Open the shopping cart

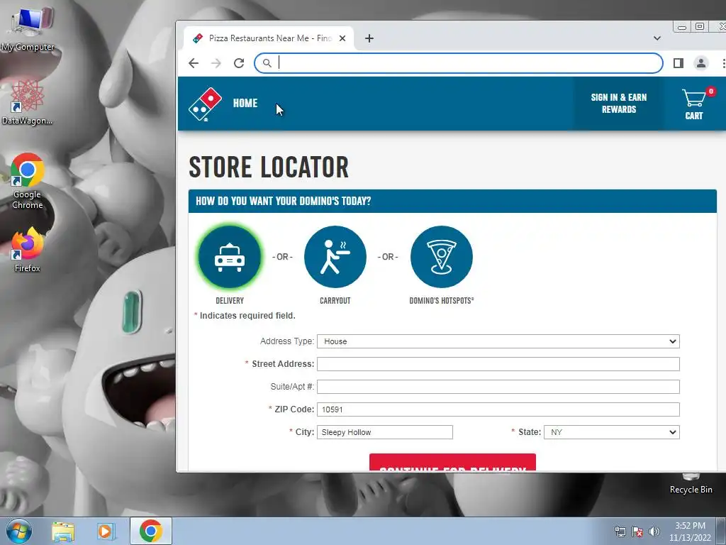pos(693,104)
